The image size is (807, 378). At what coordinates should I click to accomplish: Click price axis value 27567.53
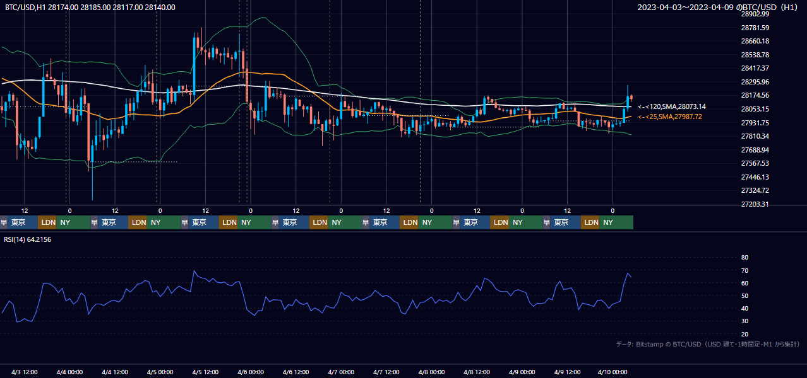(755, 163)
